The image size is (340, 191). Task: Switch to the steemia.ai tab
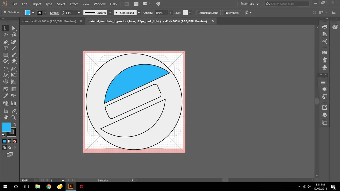pyautogui.click(x=49, y=21)
